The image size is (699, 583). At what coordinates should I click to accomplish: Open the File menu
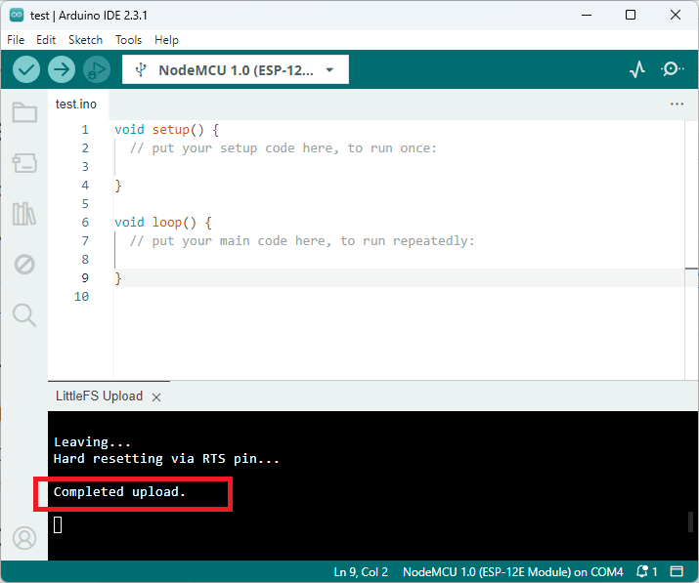coord(16,40)
